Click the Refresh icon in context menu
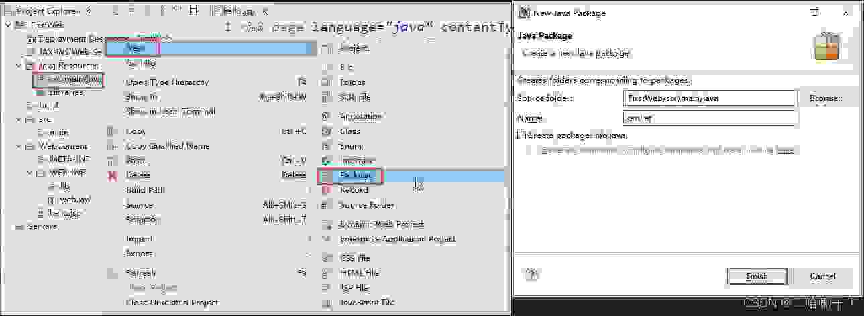 click(112, 273)
